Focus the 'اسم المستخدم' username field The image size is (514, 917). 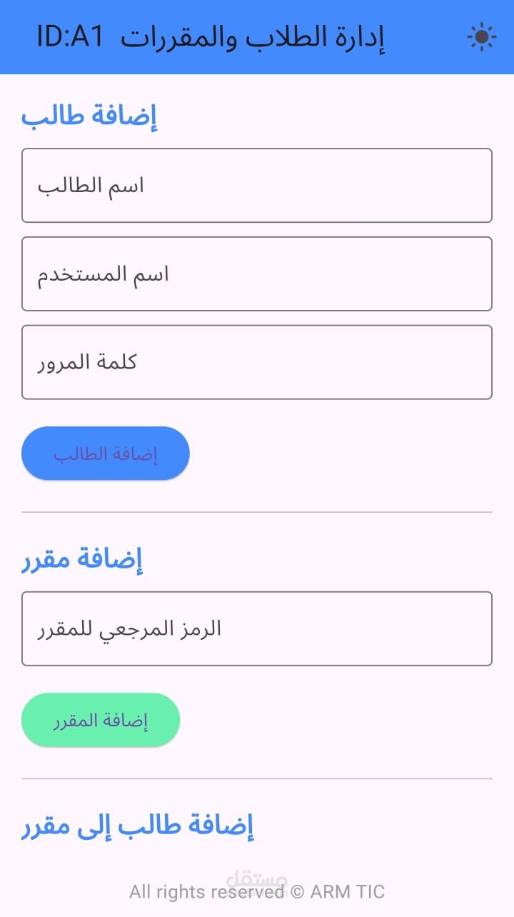[257, 274]
